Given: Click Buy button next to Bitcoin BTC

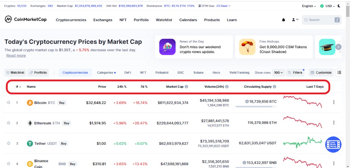Looking at the screenshot, I should 62,103.
